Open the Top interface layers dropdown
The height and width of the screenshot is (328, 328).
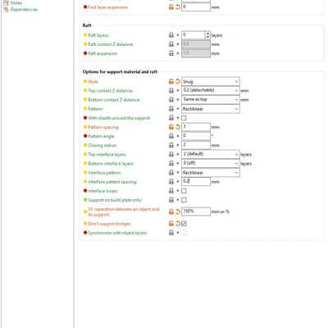[211, 154]
